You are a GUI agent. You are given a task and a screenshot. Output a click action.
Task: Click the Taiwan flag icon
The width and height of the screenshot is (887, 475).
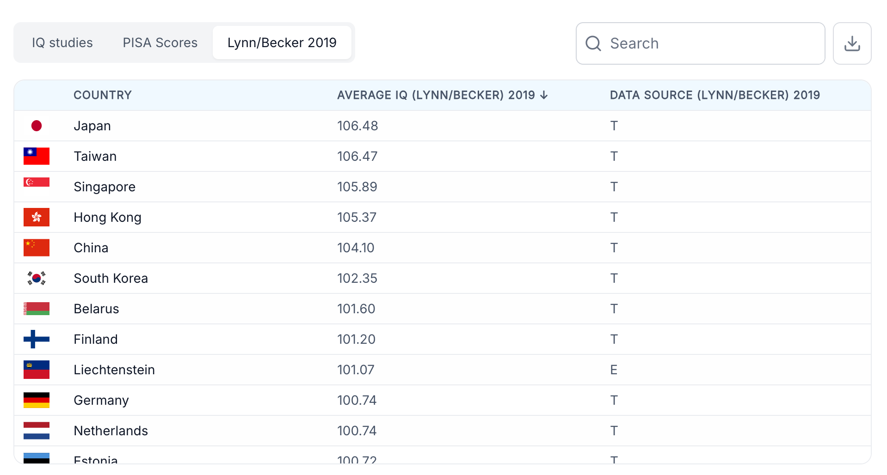pyautogui.click(x=37, y=156)
